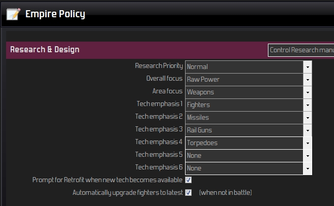Image resolution: width=334 pixels, height=206 pixels.
Task: Click the arrow on Area focus combo box
Action: 308,92
